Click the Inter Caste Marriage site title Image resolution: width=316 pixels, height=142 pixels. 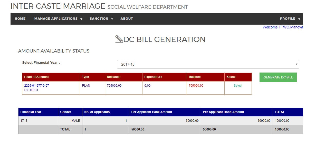coord(58,6)
